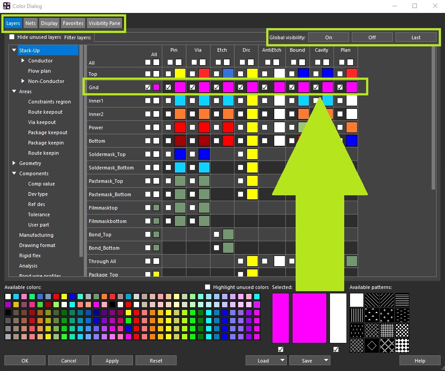This screenshot has height=371, width=445.
Task: Collapse the Stack-Up tree branch
Action: pos(14,50)
